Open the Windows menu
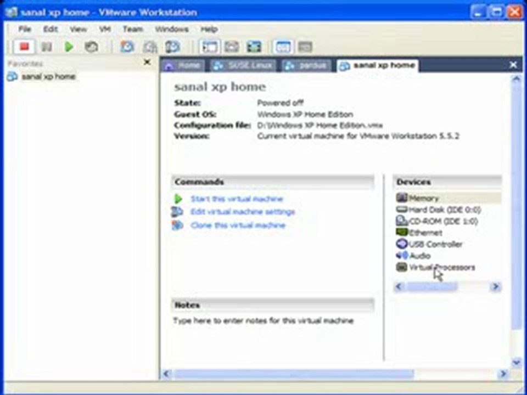Viewport: 527px width, 395px height. click(x=172, y=29)
